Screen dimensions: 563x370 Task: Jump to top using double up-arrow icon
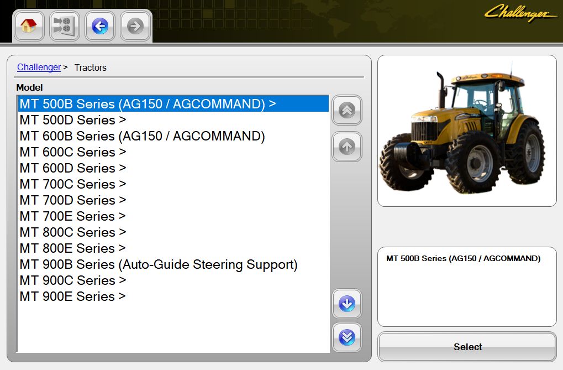[346, 110]
